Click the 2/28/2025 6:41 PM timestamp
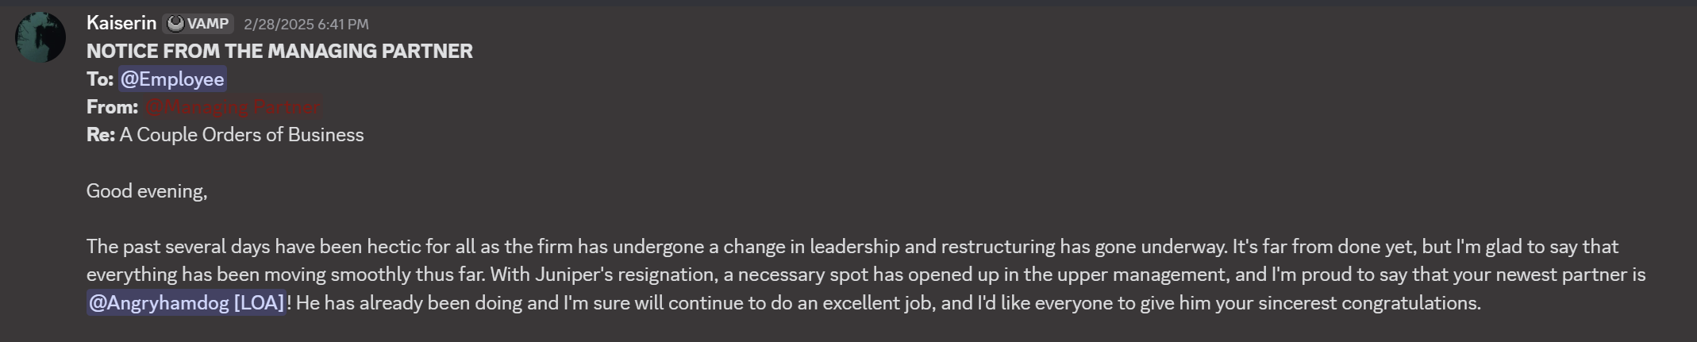This screenshot has height=342, width=1697. tap(306, 25)
